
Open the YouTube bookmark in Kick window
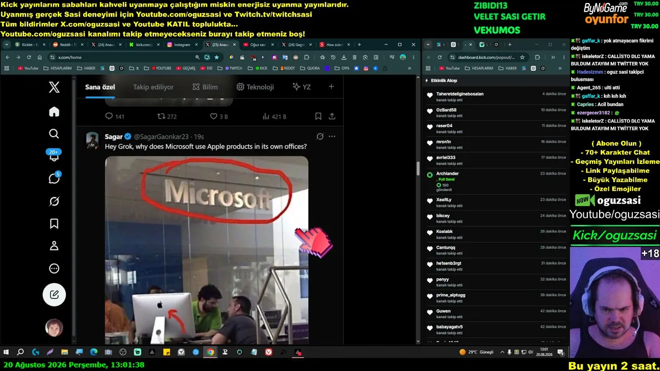(x=449, y=68)
